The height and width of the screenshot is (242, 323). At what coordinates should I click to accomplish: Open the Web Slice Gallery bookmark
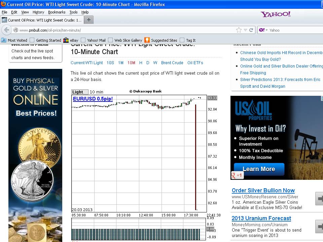pos(125,40)
